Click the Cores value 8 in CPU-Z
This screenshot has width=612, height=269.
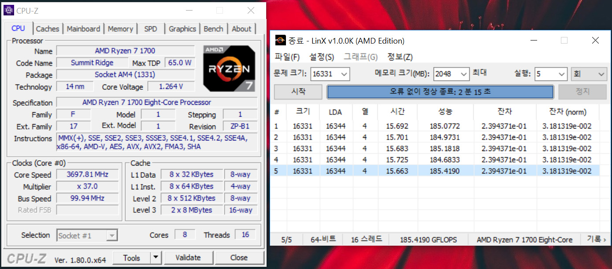(x=185, y=235)
